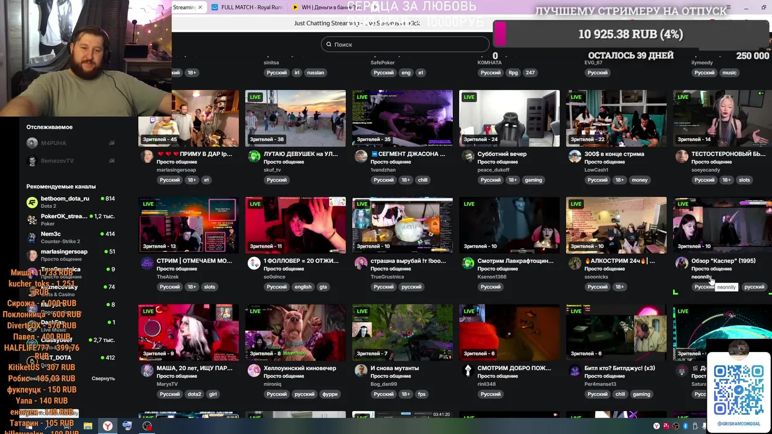
Task: Click 'gta' tag under so0lnce stream
Action: coord(323,287)
